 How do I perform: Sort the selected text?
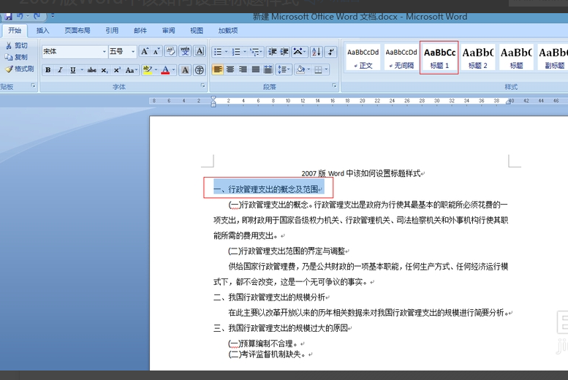click(x=317, y=52)
